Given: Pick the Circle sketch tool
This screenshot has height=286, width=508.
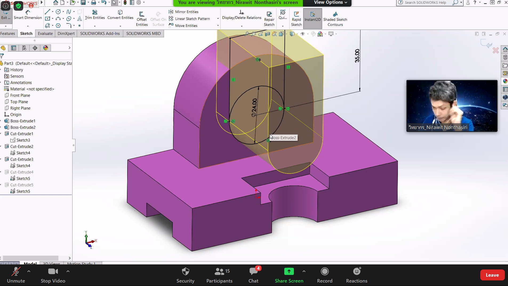Looking at the screenshot, I should (58, 12).
